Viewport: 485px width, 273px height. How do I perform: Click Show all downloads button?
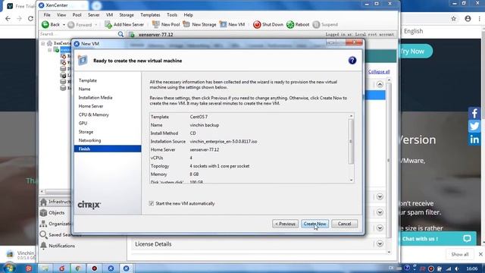pyautogui.click(x=460, y=255)
